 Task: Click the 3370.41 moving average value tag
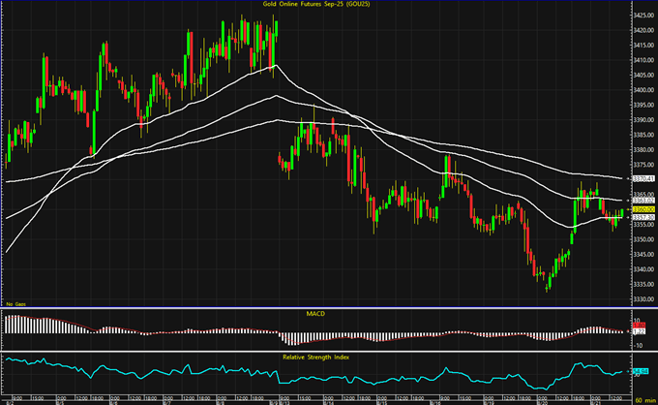(x=643, y=179)
